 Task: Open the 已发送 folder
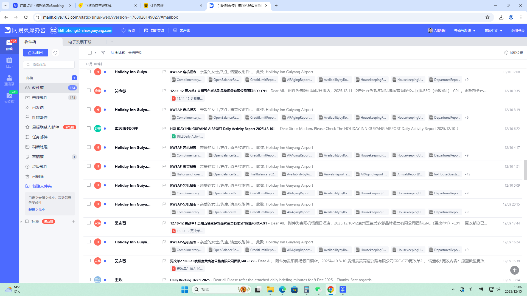coord(38,107)
